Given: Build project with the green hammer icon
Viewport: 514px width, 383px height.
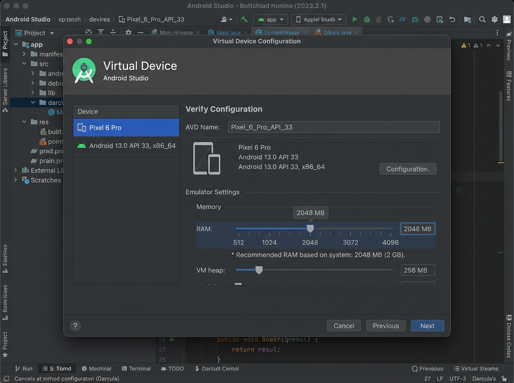Looking at the screenshot, I should tap(244, 19).
